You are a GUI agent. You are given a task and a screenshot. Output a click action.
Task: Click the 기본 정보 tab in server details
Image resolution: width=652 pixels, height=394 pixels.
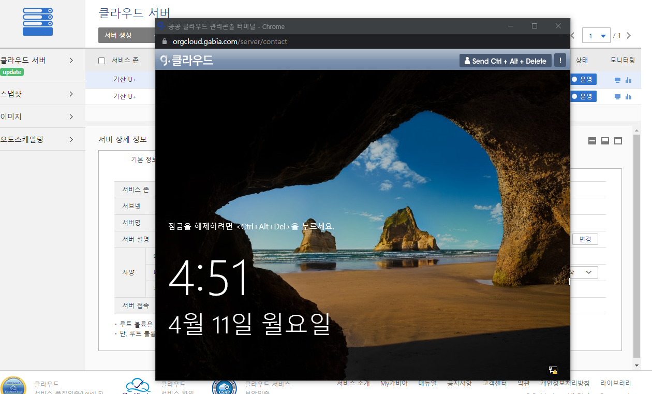click(x=143, y=159)
